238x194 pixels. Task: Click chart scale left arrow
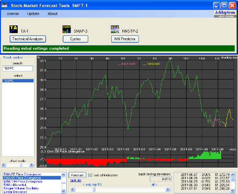click(x=4, y=165)
